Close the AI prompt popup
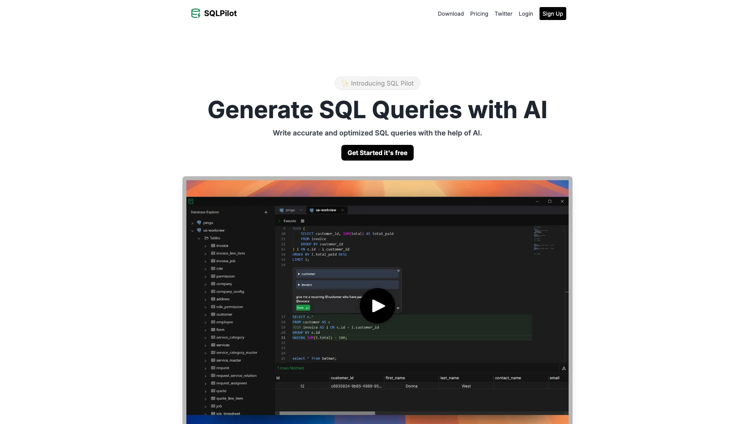 [398, 271]
